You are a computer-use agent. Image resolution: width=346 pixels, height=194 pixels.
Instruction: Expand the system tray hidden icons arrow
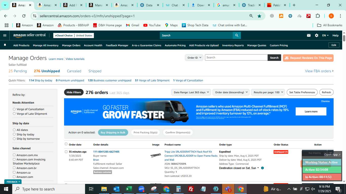point(289,189)
